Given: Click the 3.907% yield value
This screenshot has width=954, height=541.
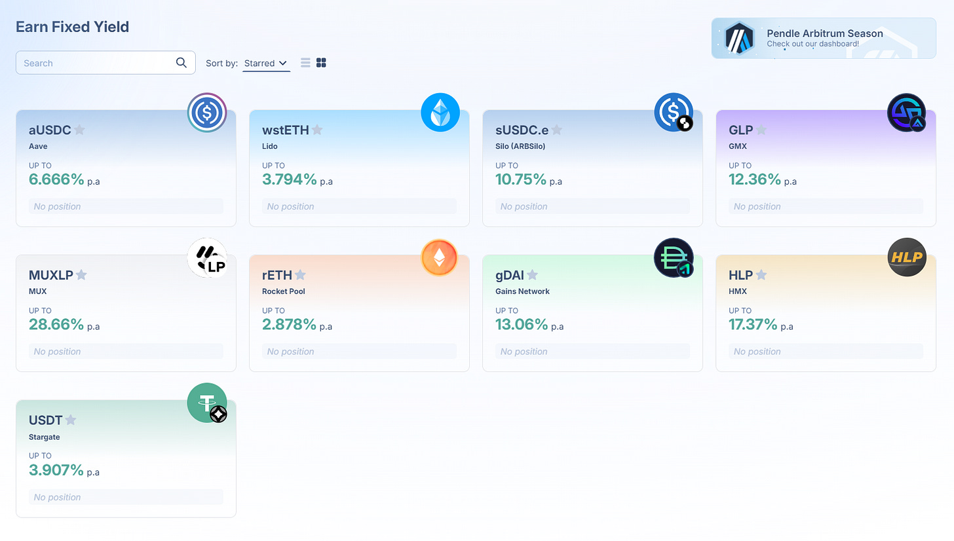Looking at the screenshot, I should [56, 470].
